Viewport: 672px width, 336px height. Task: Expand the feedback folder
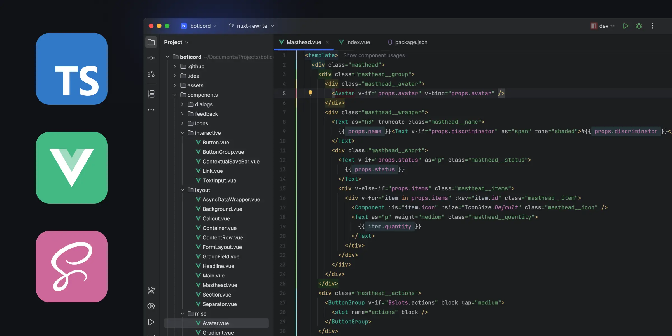[x=182, y=114]
